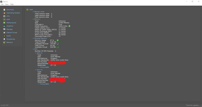Open the Peripherals section
The image size is (202, 107).
(11, 39)
